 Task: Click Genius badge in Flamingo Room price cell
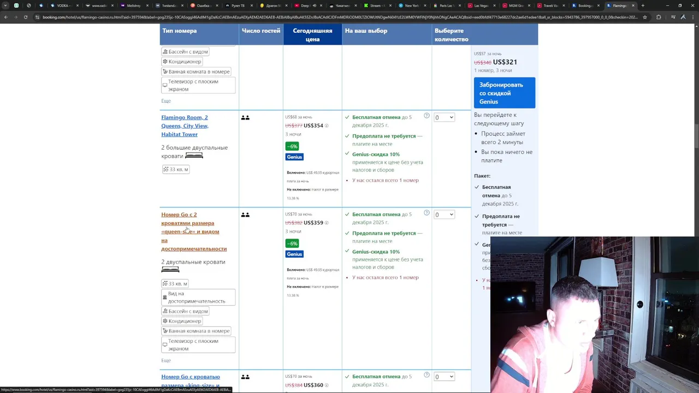294,157
